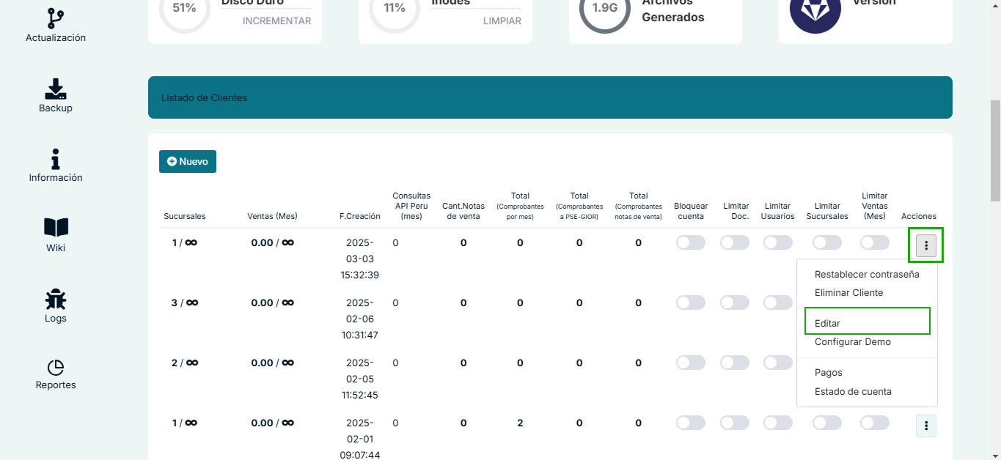The width and height of the screenshot is (1001, 460).
Task: Open the Logs bug icon
Action: (56, 299)
